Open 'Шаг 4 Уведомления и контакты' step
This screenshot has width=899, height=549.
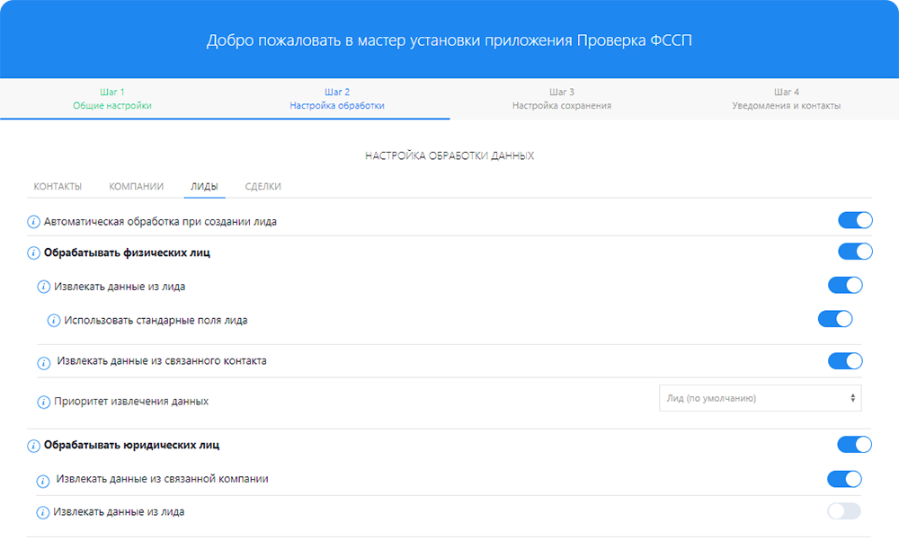787,99
